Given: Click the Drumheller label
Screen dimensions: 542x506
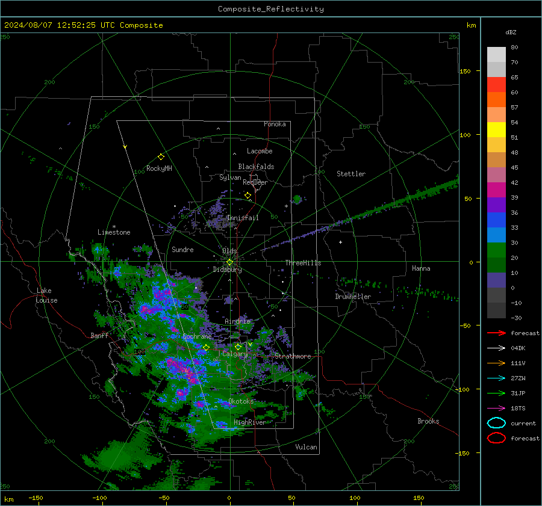Looking at the screenshot, I should (x=353, y=297).
